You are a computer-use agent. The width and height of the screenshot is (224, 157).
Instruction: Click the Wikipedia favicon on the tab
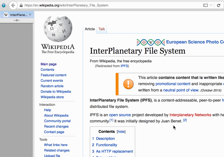click(x=6, y=15)
